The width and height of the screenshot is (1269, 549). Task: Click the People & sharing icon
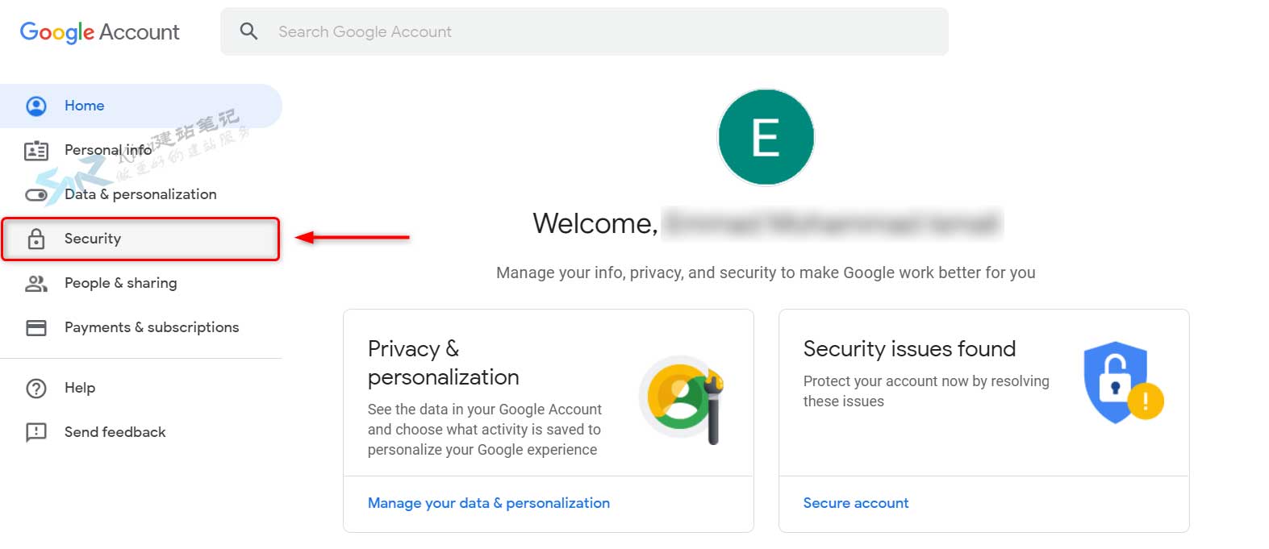pyautogui.click(x=36, y=284)
